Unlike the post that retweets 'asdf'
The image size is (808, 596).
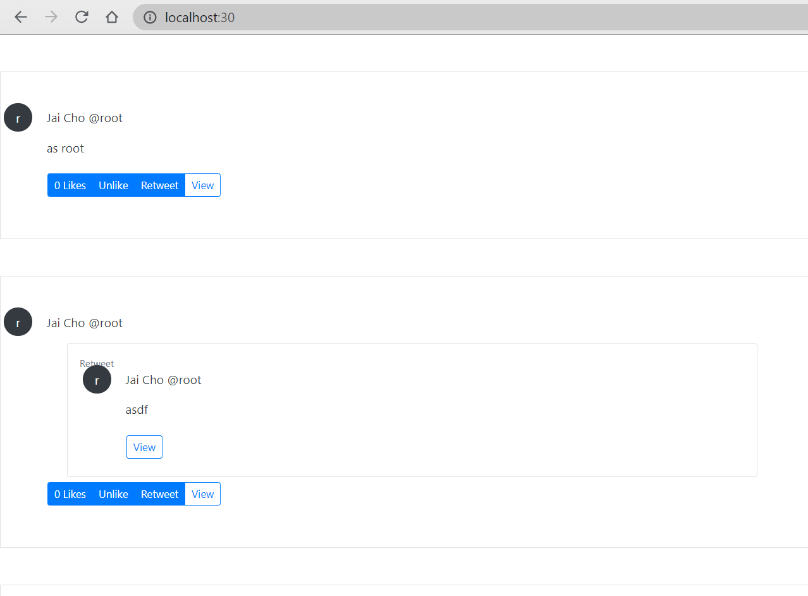(x=114, y=494)
